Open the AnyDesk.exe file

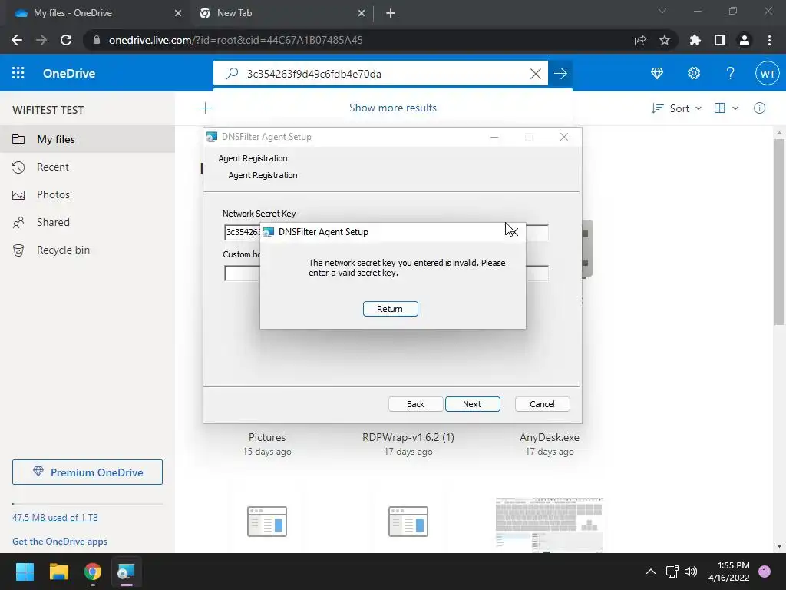coord(550,437)
